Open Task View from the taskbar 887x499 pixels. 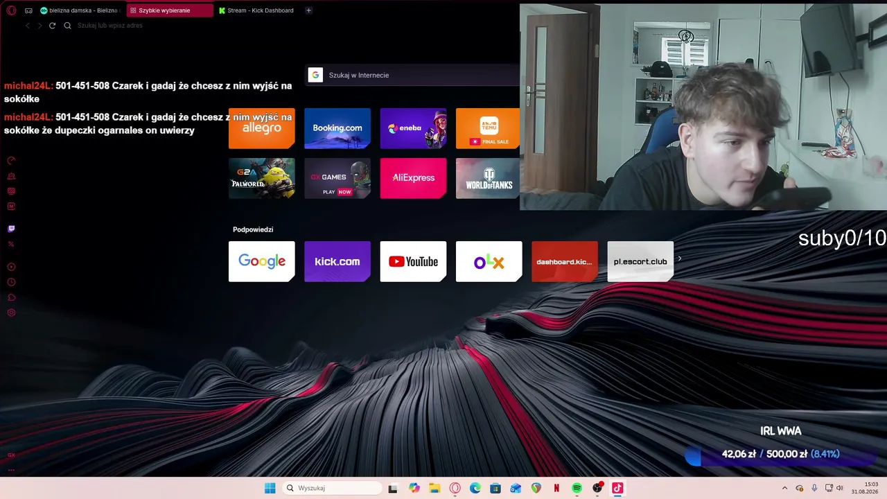point(393,488)
